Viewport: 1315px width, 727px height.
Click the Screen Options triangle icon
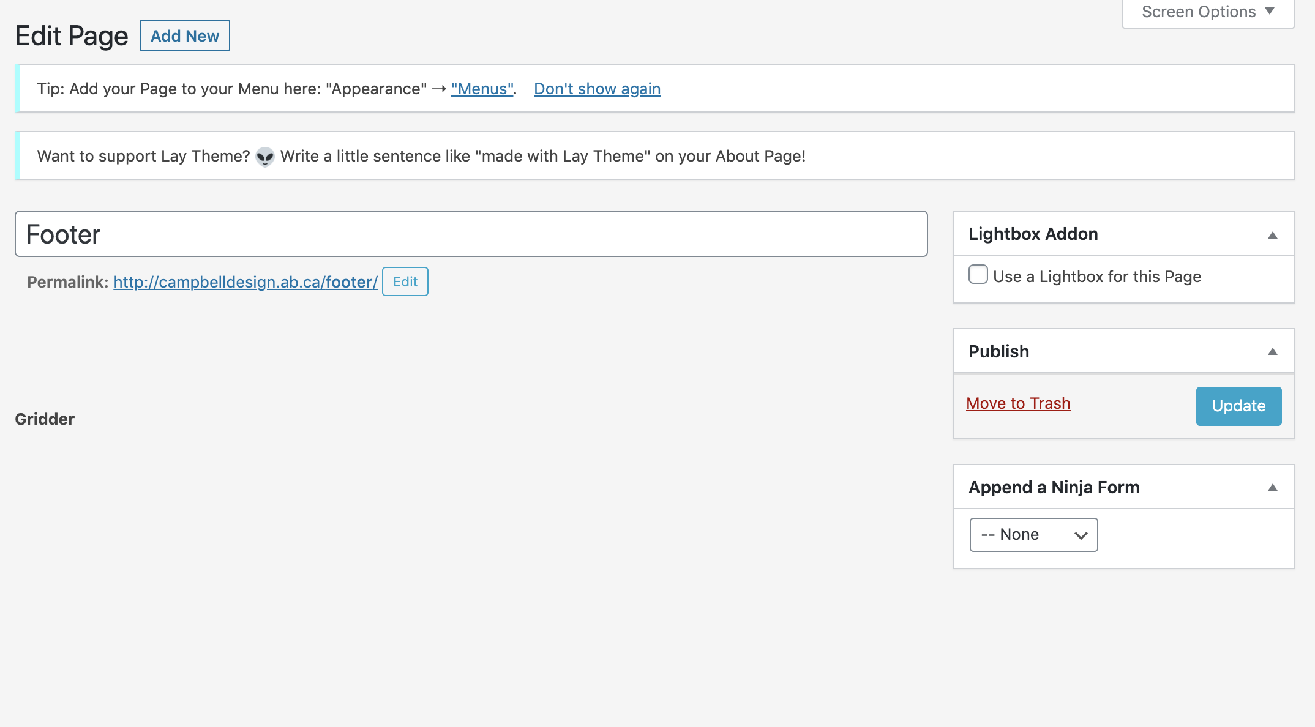click(1270, 11)
